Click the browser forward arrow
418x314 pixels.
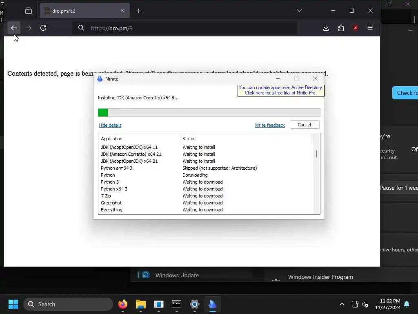(x=28, y=28)
